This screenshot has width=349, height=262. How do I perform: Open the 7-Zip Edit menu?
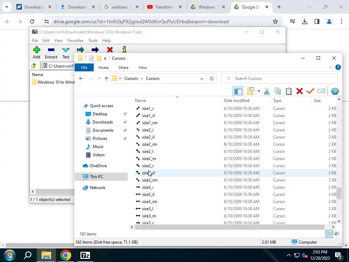click(x=46, y=41)
